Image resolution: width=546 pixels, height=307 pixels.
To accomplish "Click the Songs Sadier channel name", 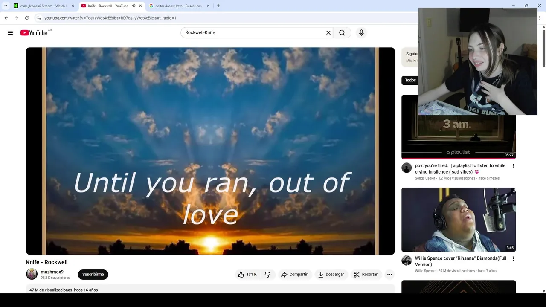I will pyautogui.click(x=425, y=178).
